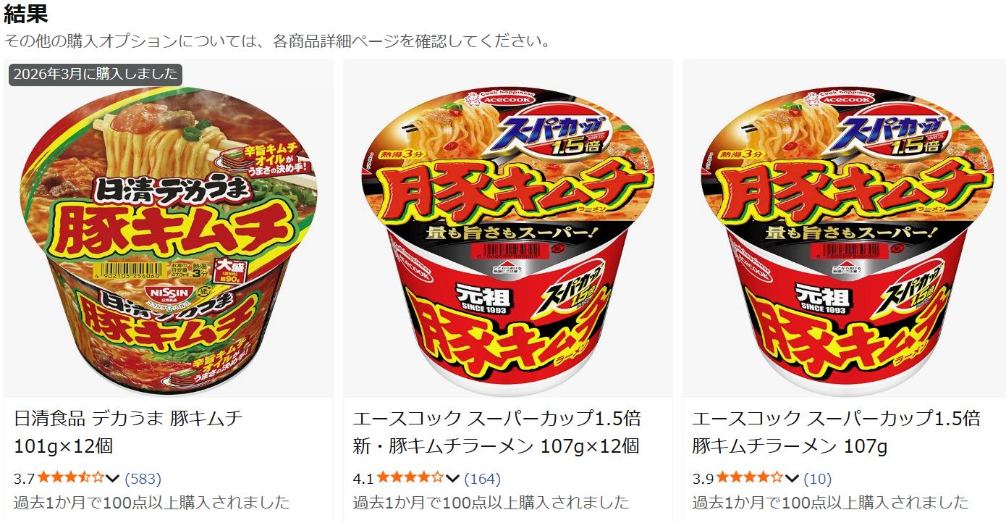
Task: Open the 583 reviews link
Action: pos(143,478)
